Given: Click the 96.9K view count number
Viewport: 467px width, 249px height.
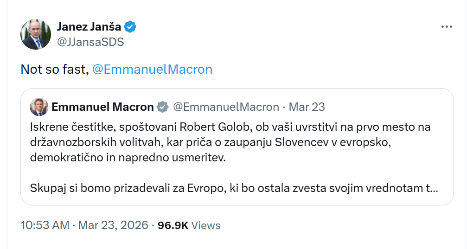Looking at the screenshot, I should [x=173, y=225].
